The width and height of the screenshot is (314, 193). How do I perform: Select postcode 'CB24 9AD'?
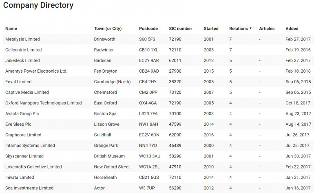(x=149, y=71)
